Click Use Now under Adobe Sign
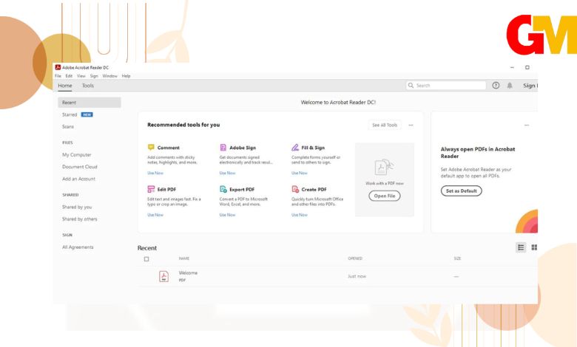Image resolution: width=577 pixels, height=347 pixels. click(x=227, y=173)
